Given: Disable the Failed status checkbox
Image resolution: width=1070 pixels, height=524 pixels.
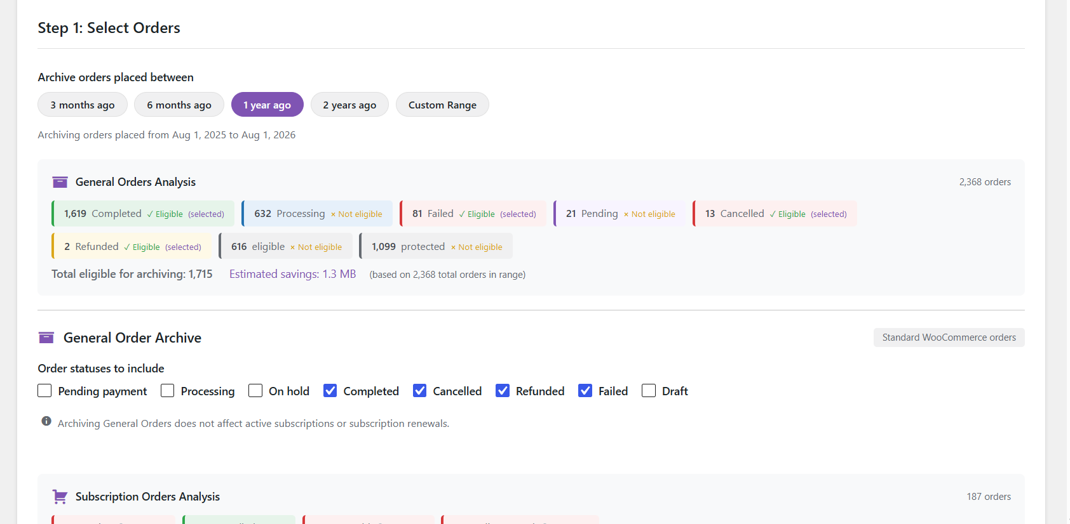Looking at the screenshot, I should tap(585, 391).
